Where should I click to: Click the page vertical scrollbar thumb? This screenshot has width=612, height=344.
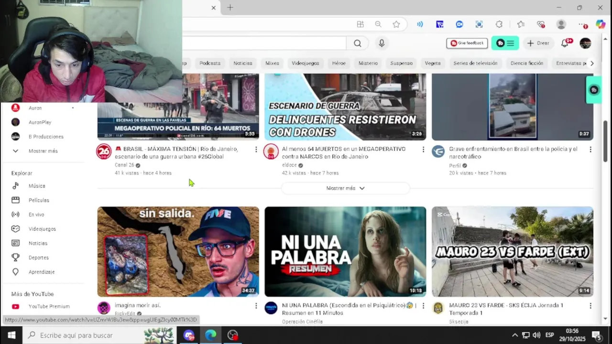(x=605, y=141)
